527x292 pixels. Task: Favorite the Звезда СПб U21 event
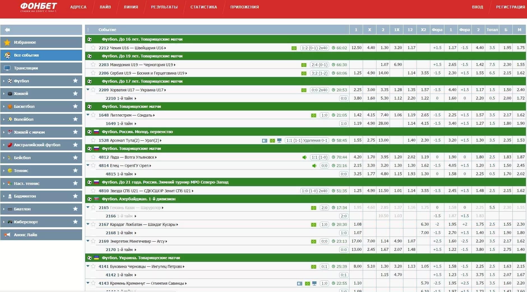click(x=93, y=191)
